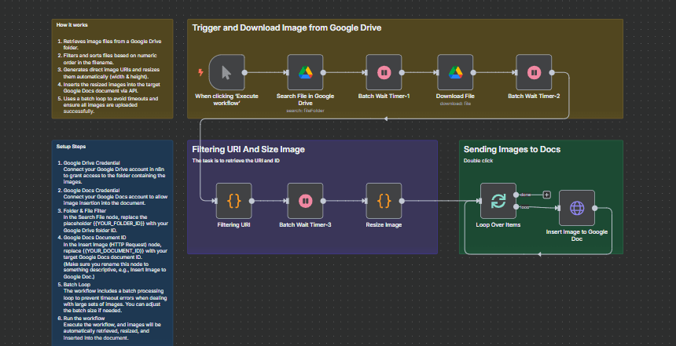Click the output connector of the Execute workflow trigger

tap(245, 72)
